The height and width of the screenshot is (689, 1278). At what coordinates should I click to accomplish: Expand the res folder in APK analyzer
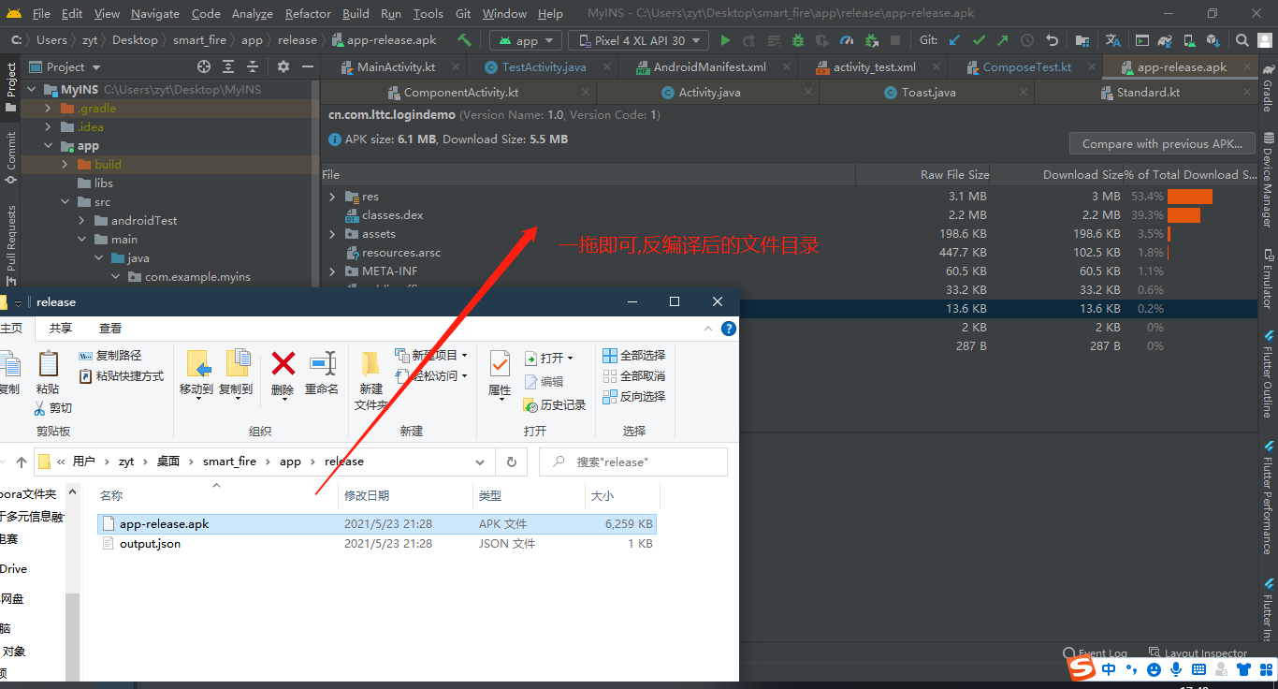coord(332,197)
